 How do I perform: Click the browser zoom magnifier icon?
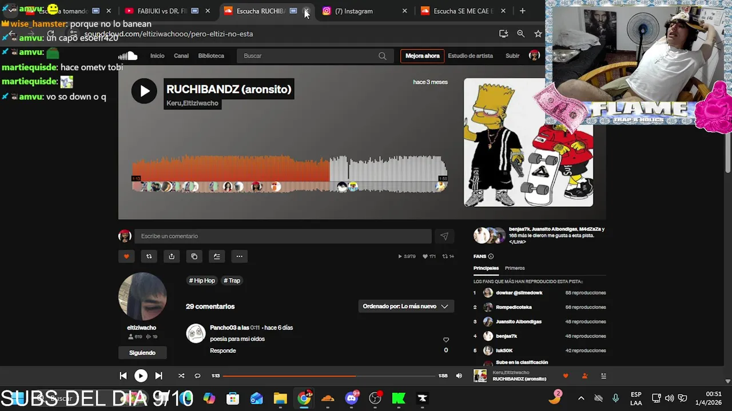click(x=520, y=34)
